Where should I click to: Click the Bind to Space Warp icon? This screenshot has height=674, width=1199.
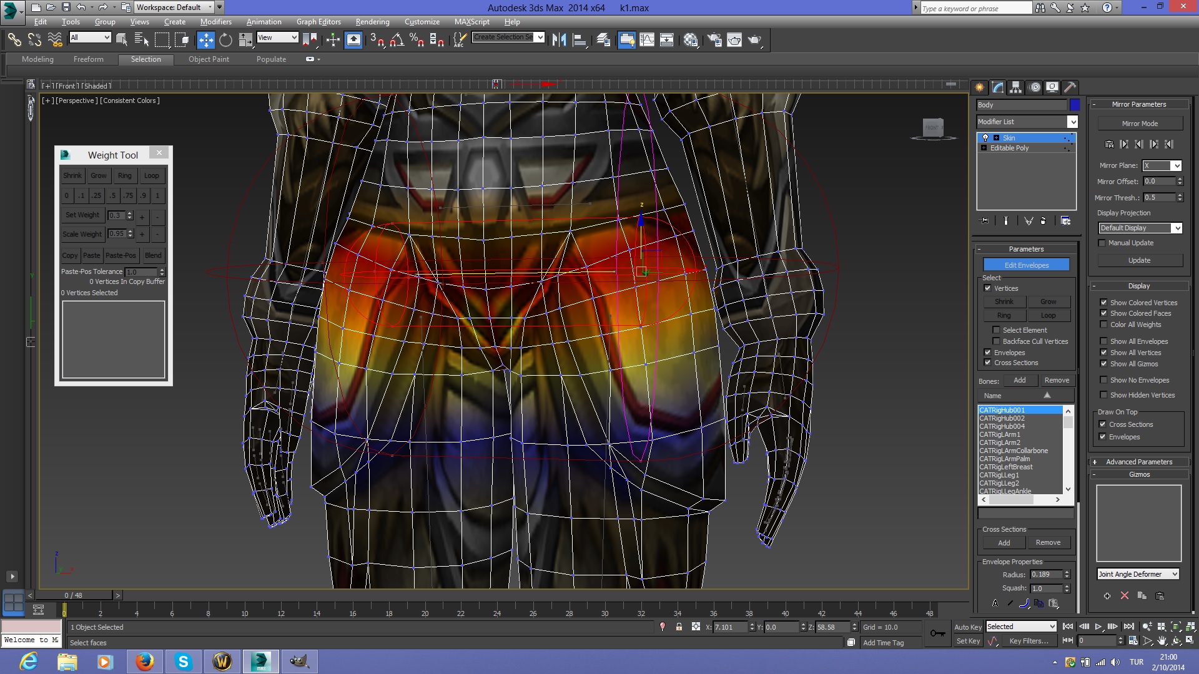coord(55,40)
